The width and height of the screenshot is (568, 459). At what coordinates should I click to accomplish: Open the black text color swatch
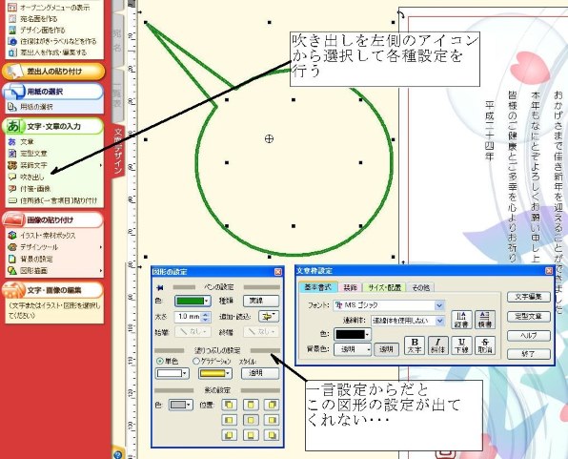coord(353,334)
